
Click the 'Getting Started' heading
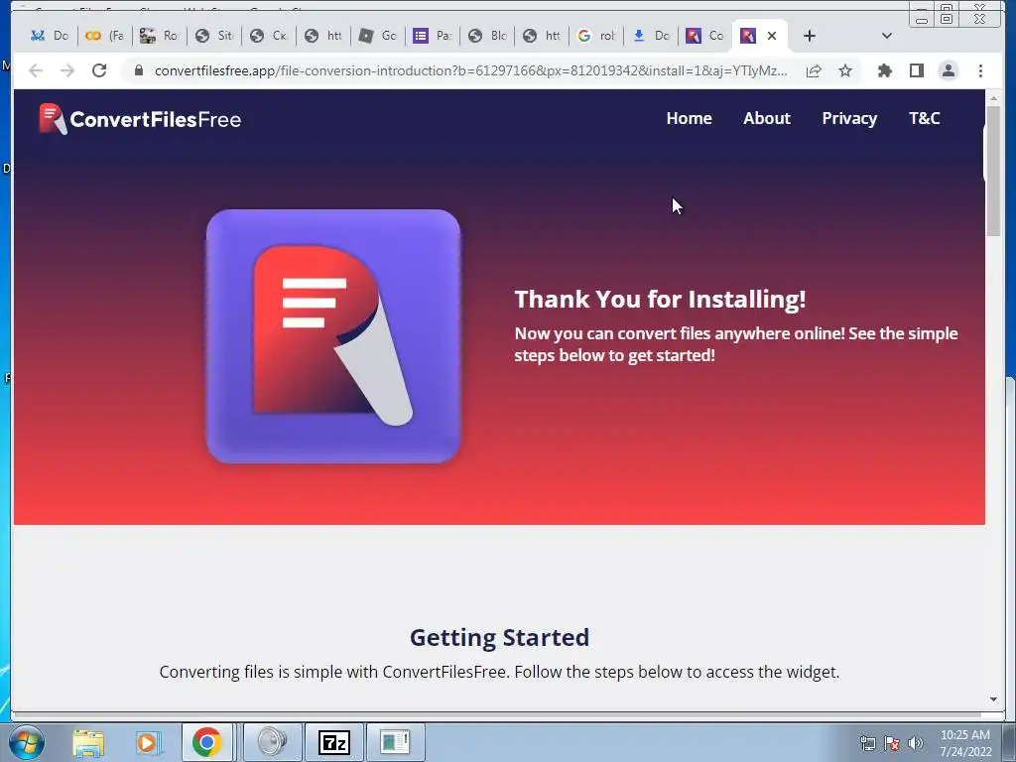point(500,638)
